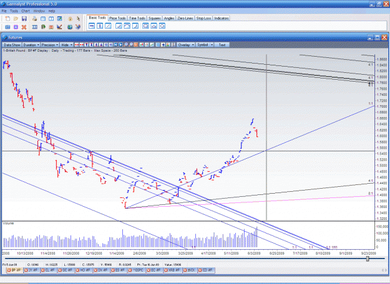Image resolution: width=390 pixels, height=284 pixels.
Task: Select the vertical line drawing tool
Action: pyautogui.click(x=100, y=26)
